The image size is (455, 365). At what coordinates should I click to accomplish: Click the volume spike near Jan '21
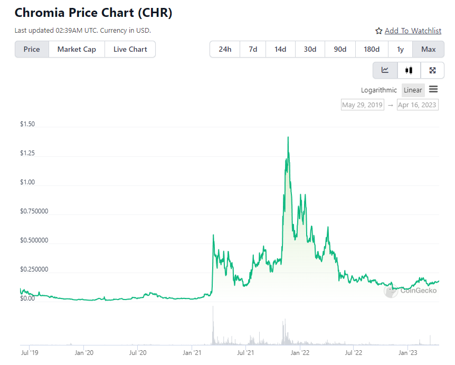(213, 322)
